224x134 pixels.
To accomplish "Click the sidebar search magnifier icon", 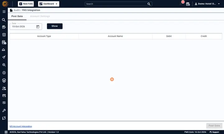I will click(x=4, y=20).
